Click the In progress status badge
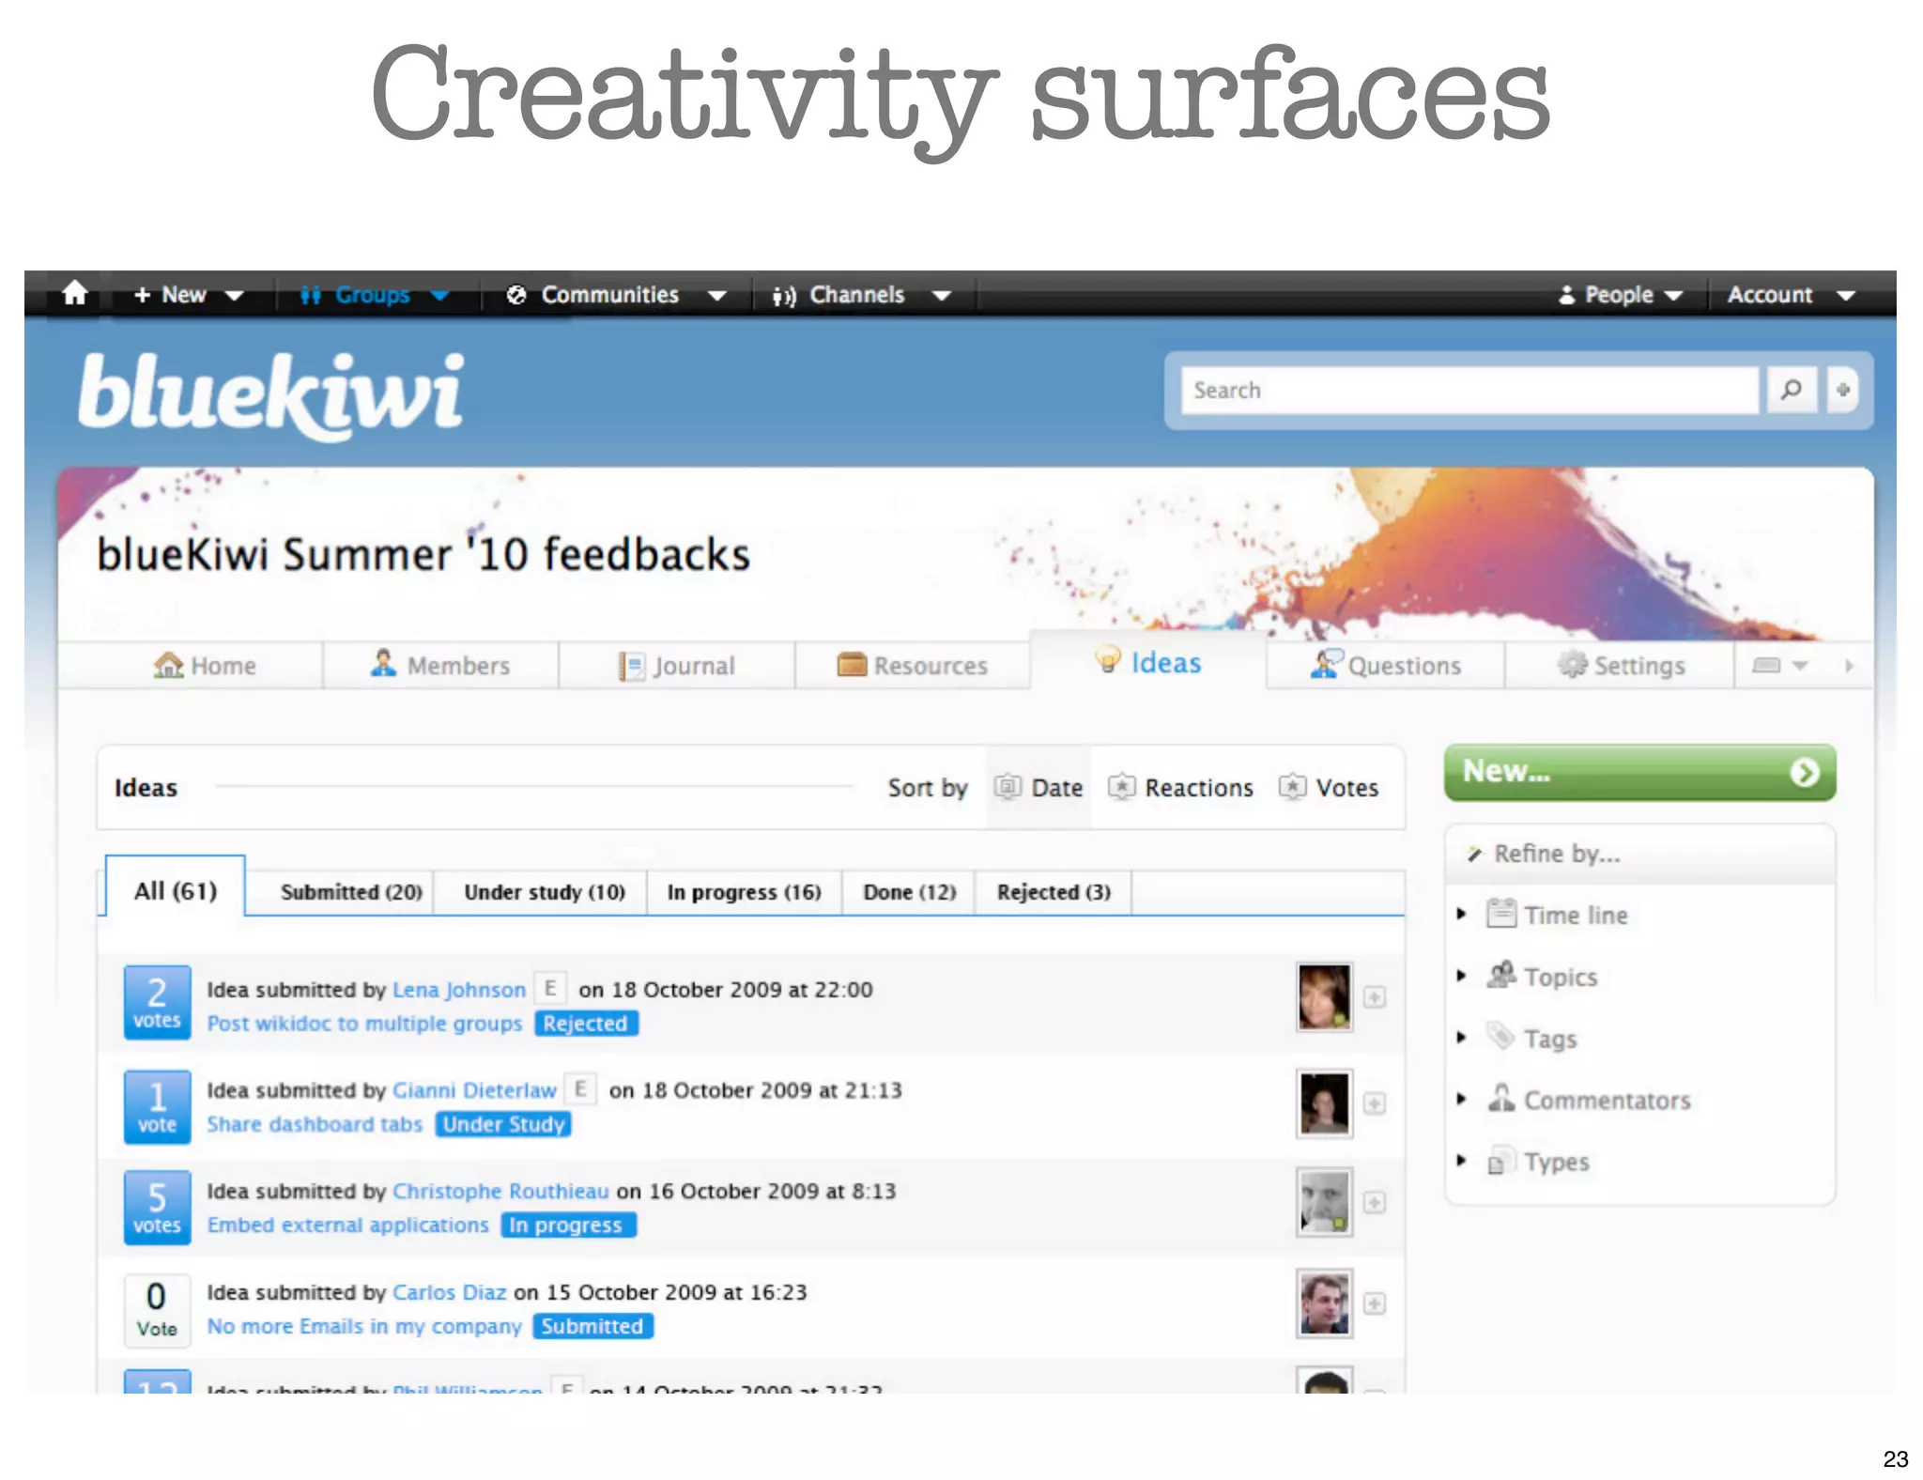The width and height of the screenshot is (1923, 1480). point(568,1225)
